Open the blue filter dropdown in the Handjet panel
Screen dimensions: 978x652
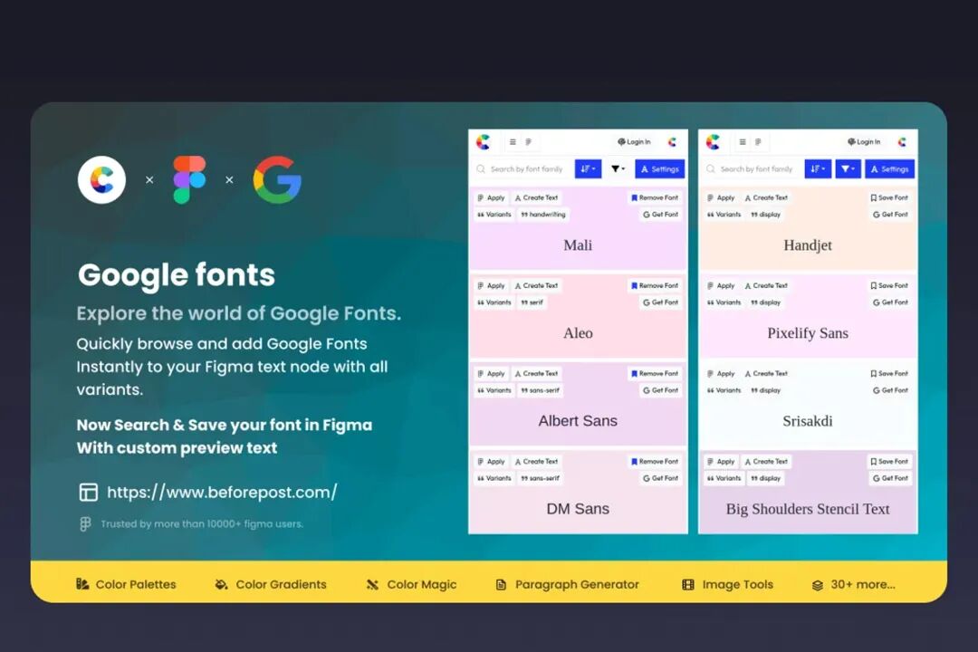848,169
